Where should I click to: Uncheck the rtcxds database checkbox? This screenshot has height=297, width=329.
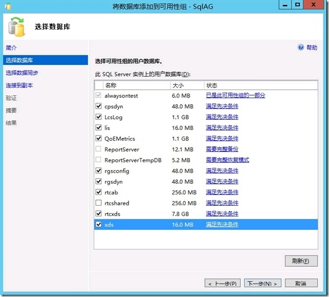98,214
